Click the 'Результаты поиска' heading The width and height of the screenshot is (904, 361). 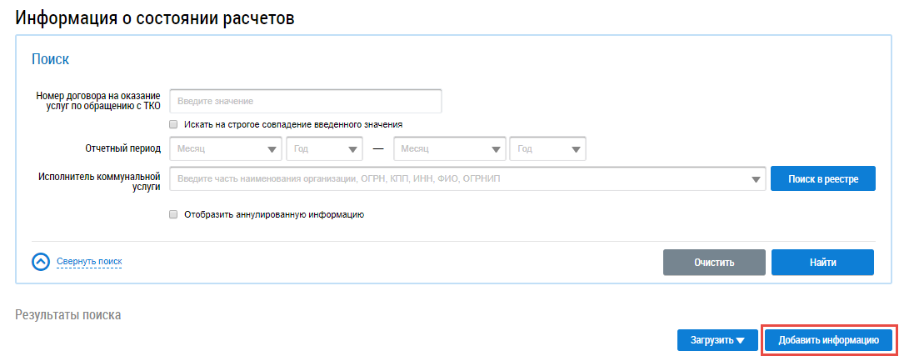(68, 315)
